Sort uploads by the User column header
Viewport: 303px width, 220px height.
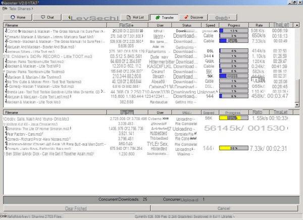[160, 113]
